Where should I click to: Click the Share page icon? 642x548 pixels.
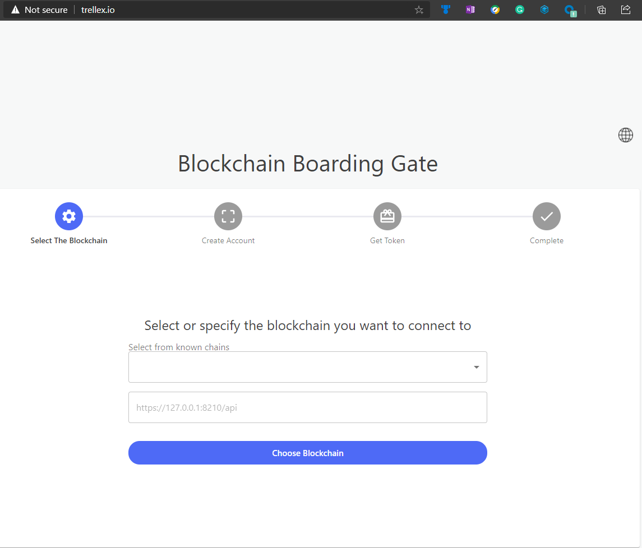point(626,10)
